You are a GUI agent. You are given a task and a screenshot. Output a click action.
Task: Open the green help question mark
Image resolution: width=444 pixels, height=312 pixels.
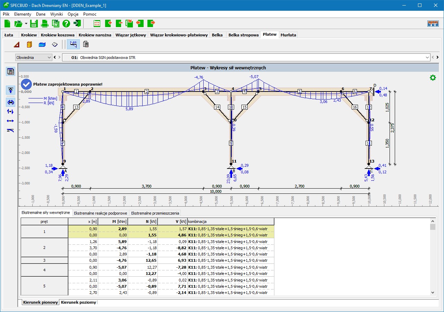pyautogui.click(x=66, y=24)
